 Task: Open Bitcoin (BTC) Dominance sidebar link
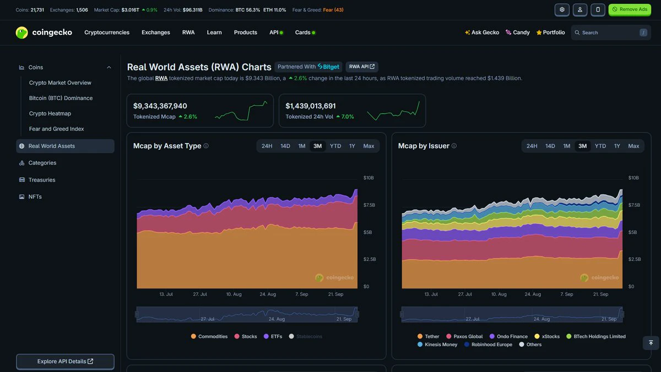pos(61,98)
